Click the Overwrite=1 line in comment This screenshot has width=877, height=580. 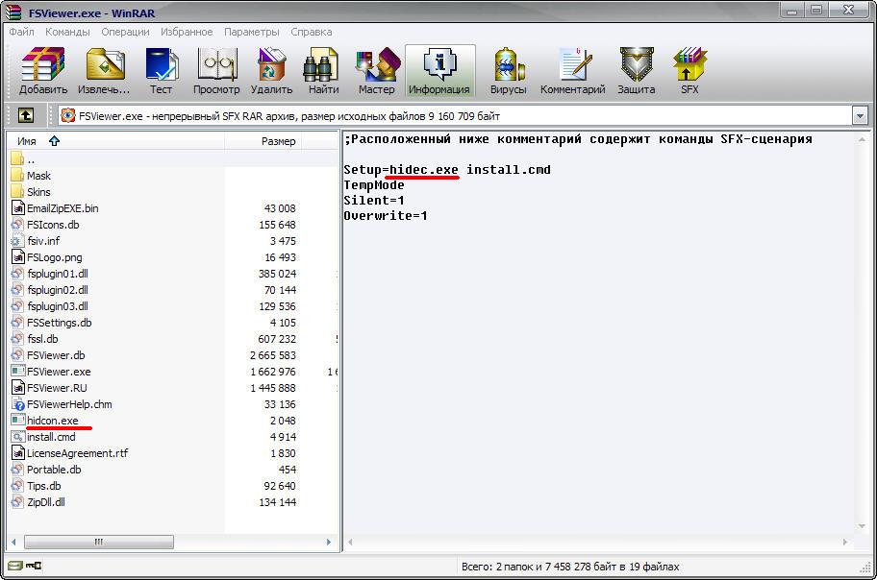[x=386, y=216]
